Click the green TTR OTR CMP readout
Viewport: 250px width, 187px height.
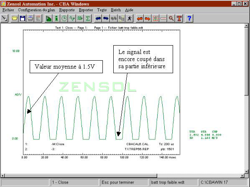(205, 135)
